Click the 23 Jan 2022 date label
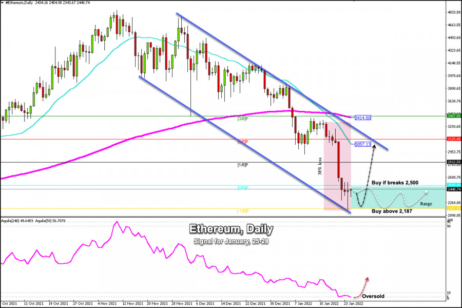The height and width of the screenshot is (308, 462). click(x=354, y=303)
